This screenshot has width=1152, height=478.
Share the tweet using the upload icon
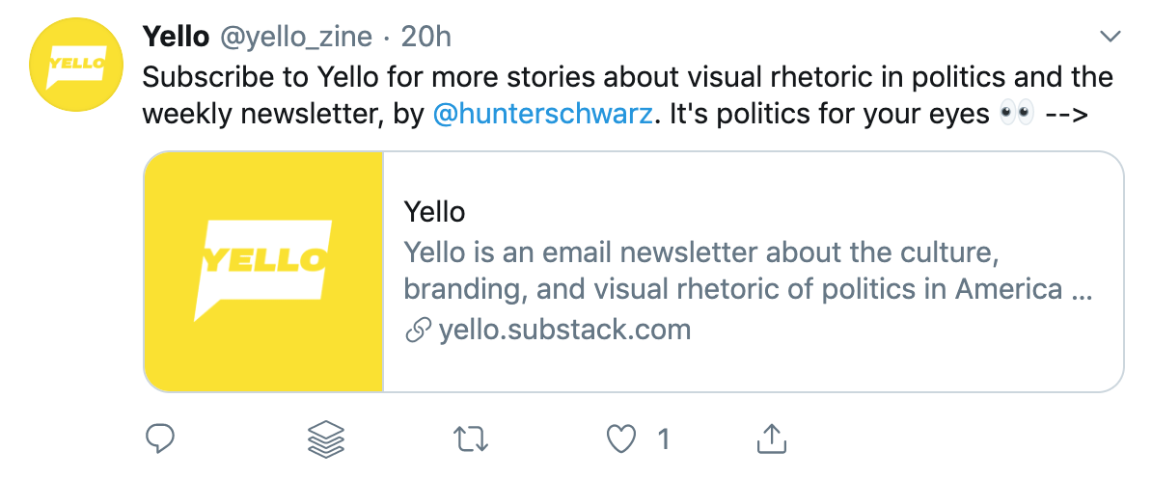(769, 439)
